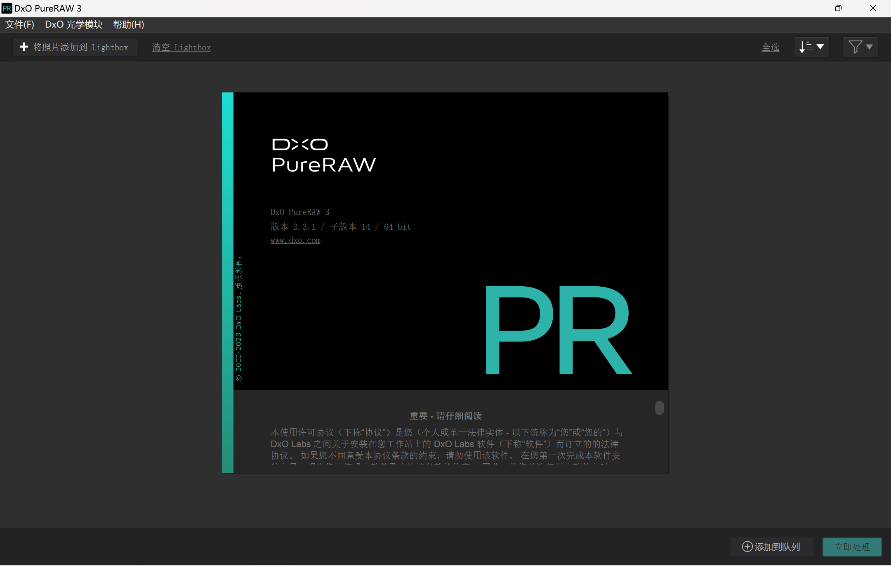
Task: Restore down the DxO PureRAW window
Action: coord(838,8)
